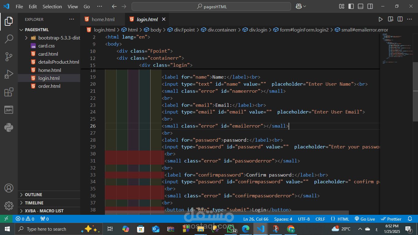This screenshot has width=418, height=235.
Task: Toggle the secondary side bar layout button
Action: [x=370, y=6]
